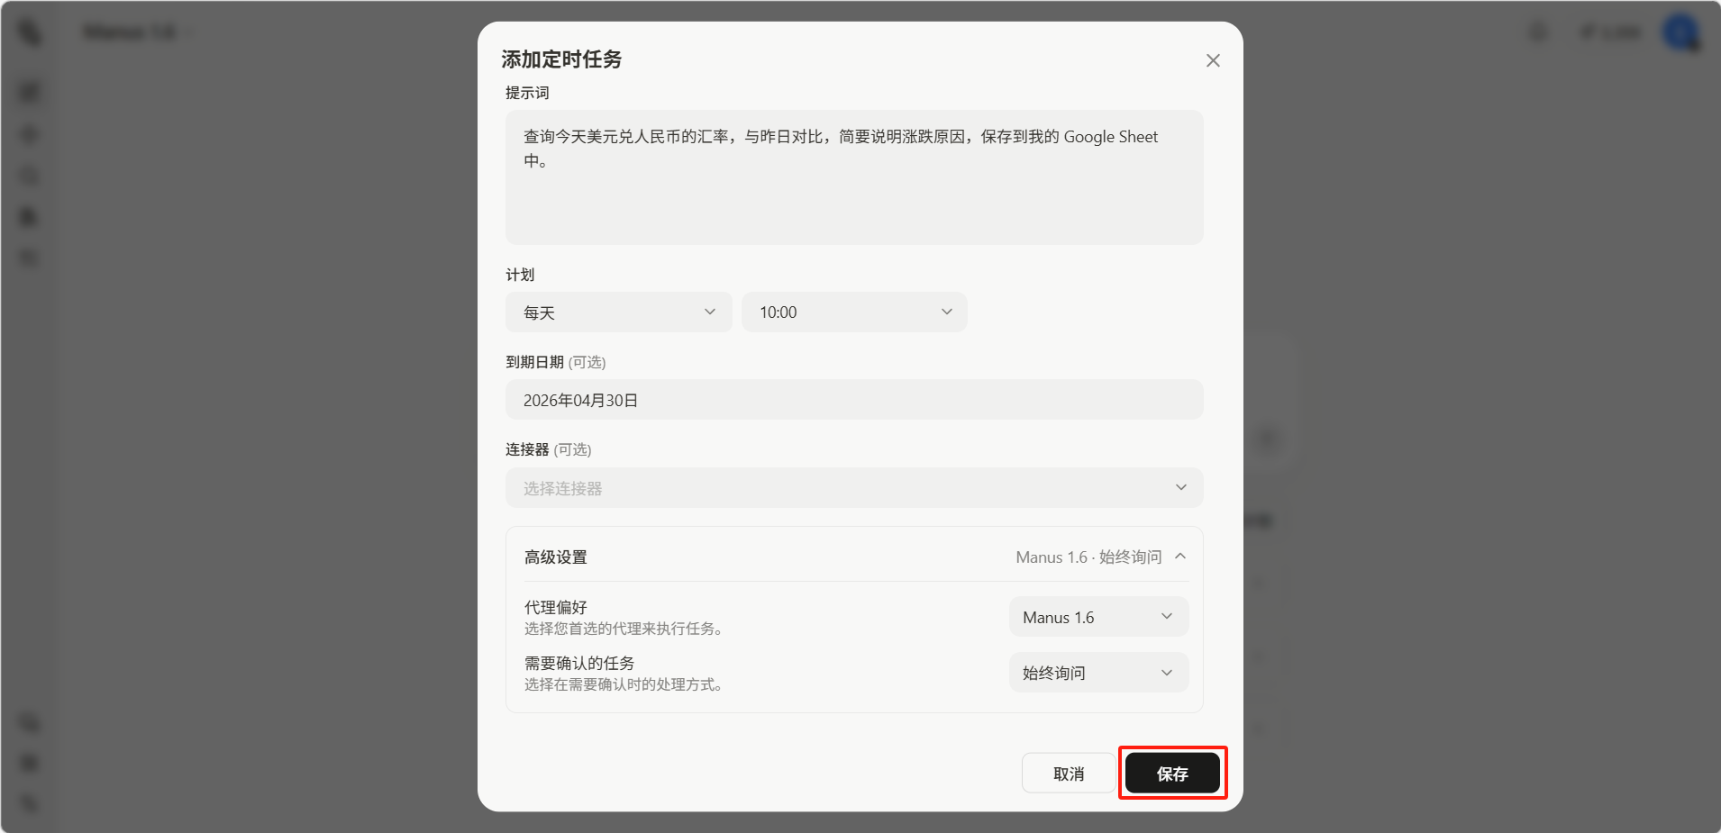The width and height of the screenshot is (1721, 833).
Task: Close the 添加定时任务 dialog with X
Action: pos(1213,60)
